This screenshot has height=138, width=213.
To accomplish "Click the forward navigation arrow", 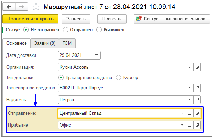I will [22, 7].
